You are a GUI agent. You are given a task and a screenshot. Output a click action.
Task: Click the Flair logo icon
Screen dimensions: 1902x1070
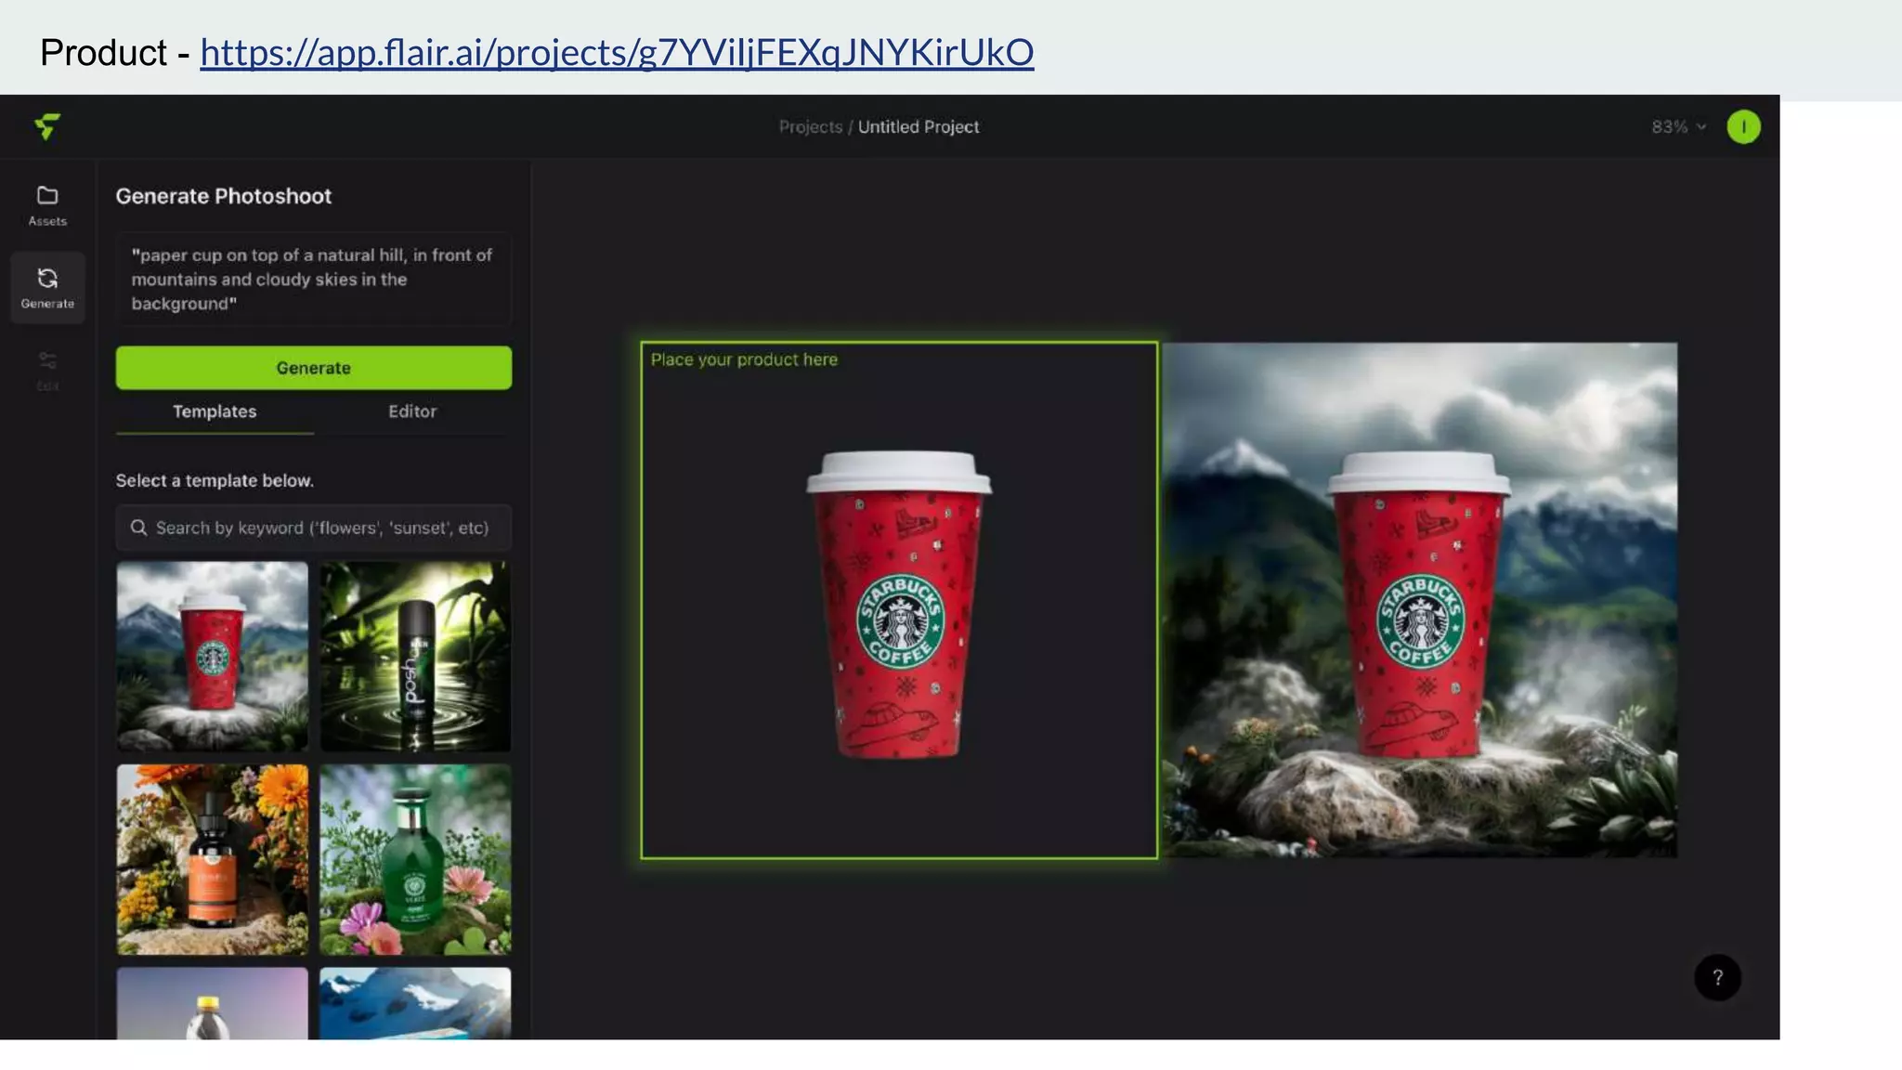pyautogui.click(x=47, y=126)
